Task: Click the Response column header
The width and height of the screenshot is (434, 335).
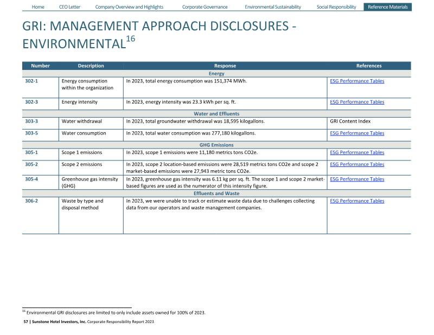Action: (x=225, y=66)
